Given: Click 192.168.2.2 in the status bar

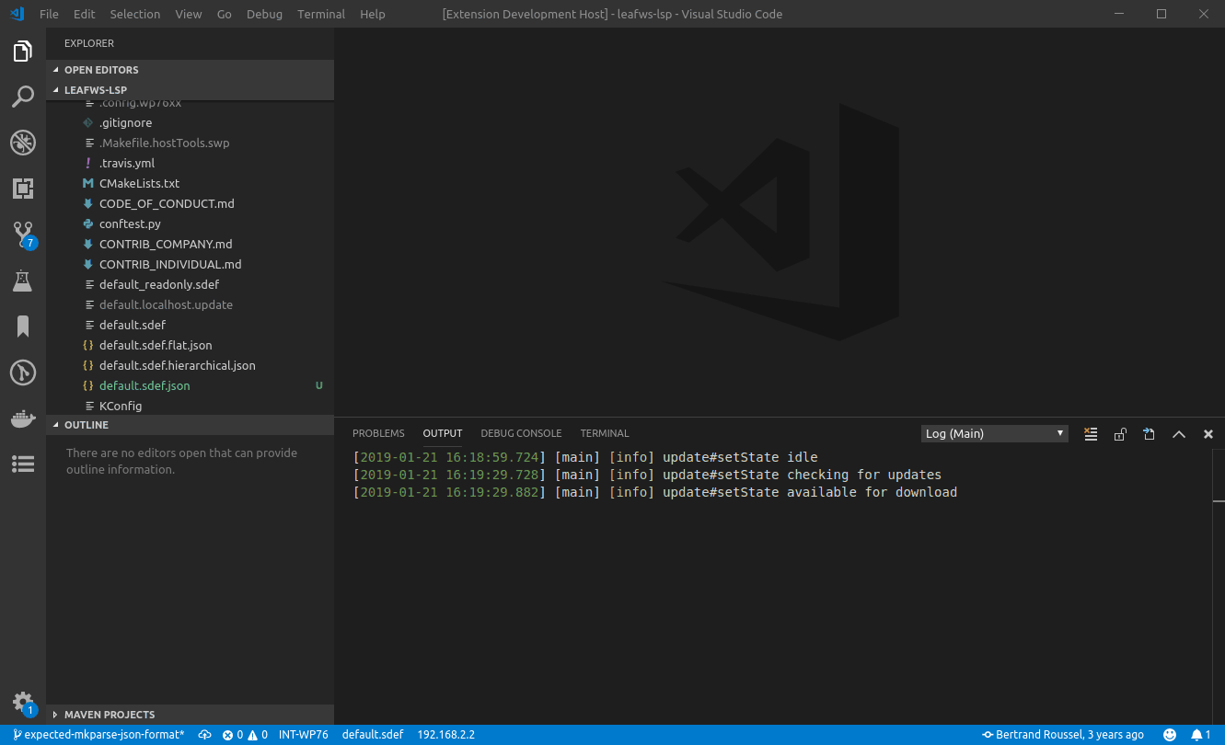Looking at the screenshot, I should (446, 735).
